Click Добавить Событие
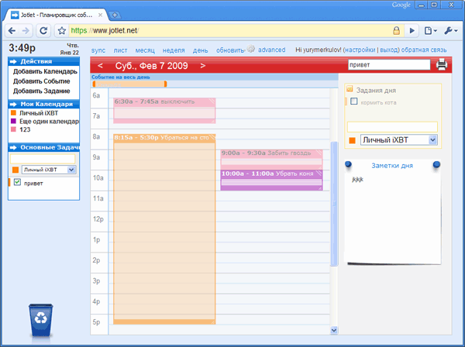 (x=42, y=81)
